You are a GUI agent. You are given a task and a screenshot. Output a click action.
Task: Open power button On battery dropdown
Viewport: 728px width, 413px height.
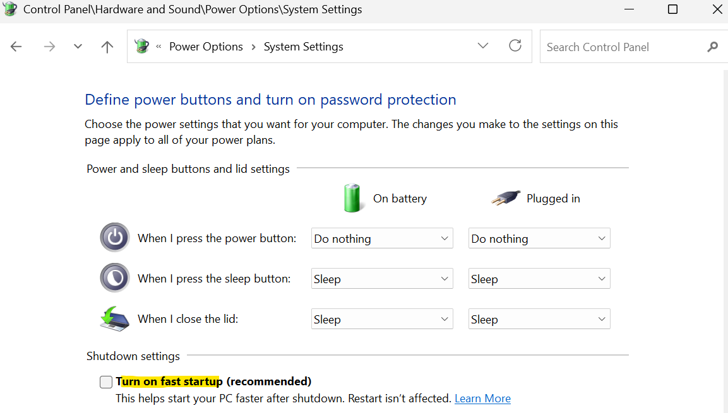[x=382, y=238]
